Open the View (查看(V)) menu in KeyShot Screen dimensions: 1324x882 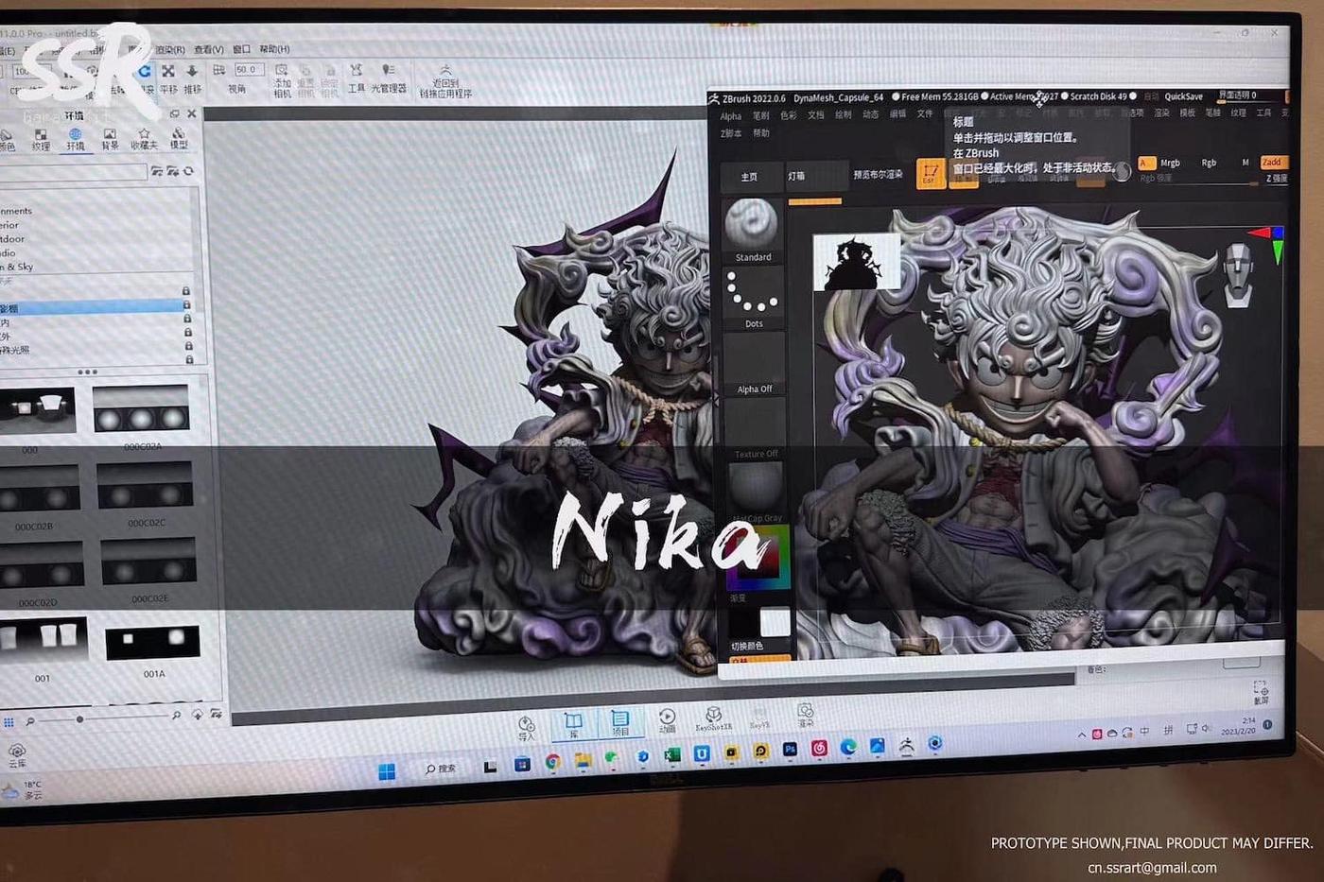pos(209,49)
